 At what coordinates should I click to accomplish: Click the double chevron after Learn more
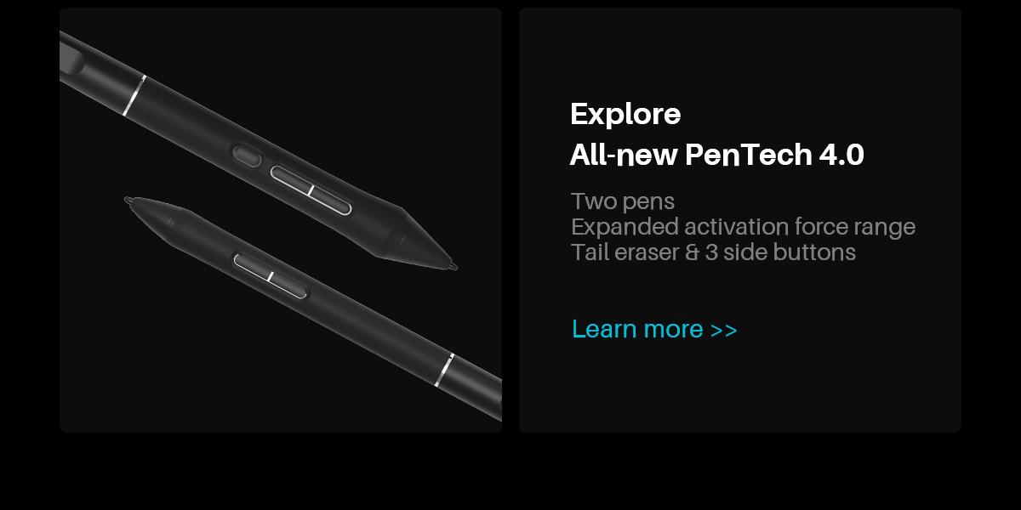point(723,330)
